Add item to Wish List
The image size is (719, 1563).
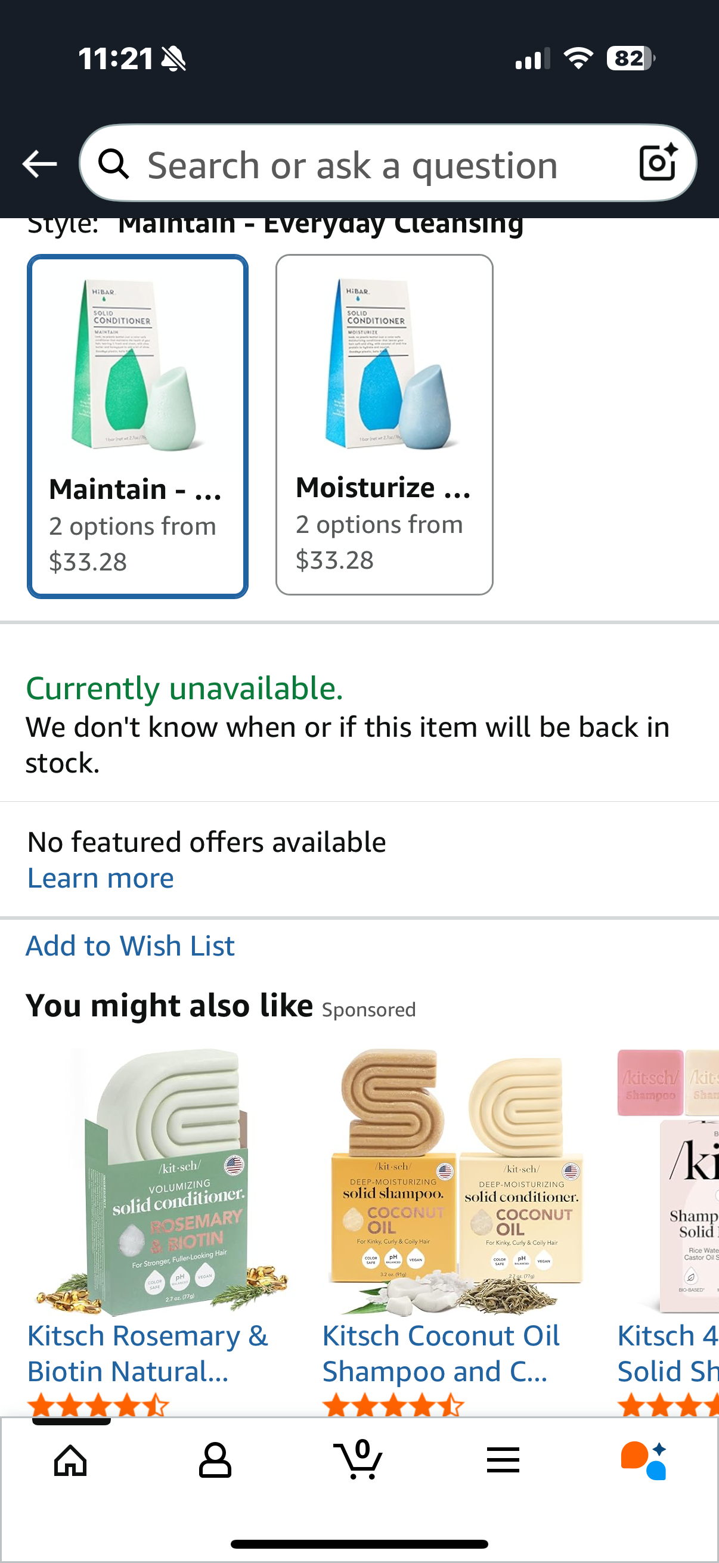[x=130, y=946]
